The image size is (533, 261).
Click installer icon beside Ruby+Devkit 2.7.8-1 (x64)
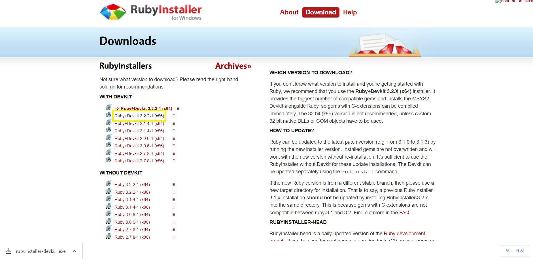click(109, 152)
